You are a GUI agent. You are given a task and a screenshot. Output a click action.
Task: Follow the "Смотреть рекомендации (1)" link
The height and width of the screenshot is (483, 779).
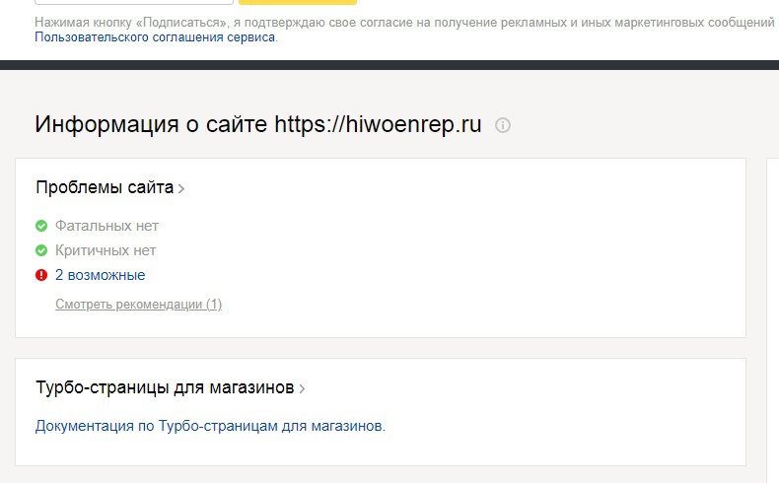tap(138, 304)
